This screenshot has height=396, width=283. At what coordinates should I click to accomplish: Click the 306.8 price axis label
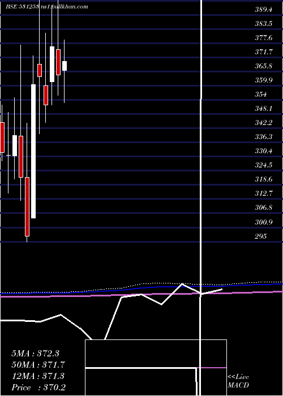(x=264, y=208)
